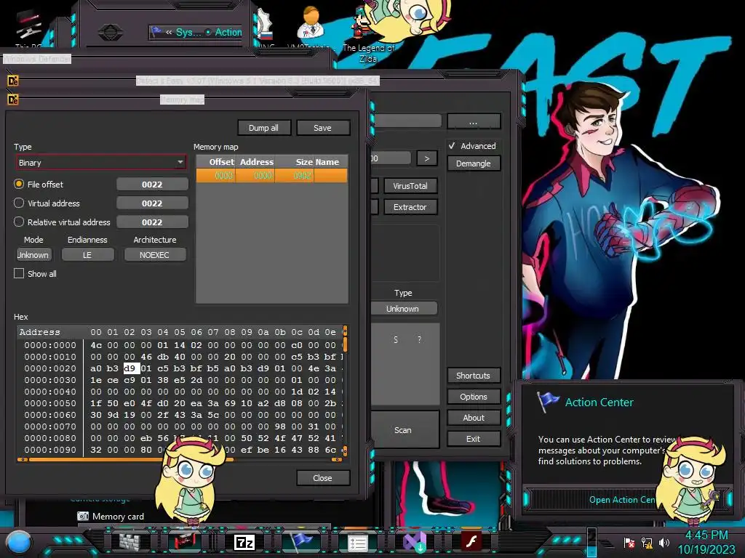Click the Start orb button
The width and height of the screenshot is (745, 558).
[19, 542]
